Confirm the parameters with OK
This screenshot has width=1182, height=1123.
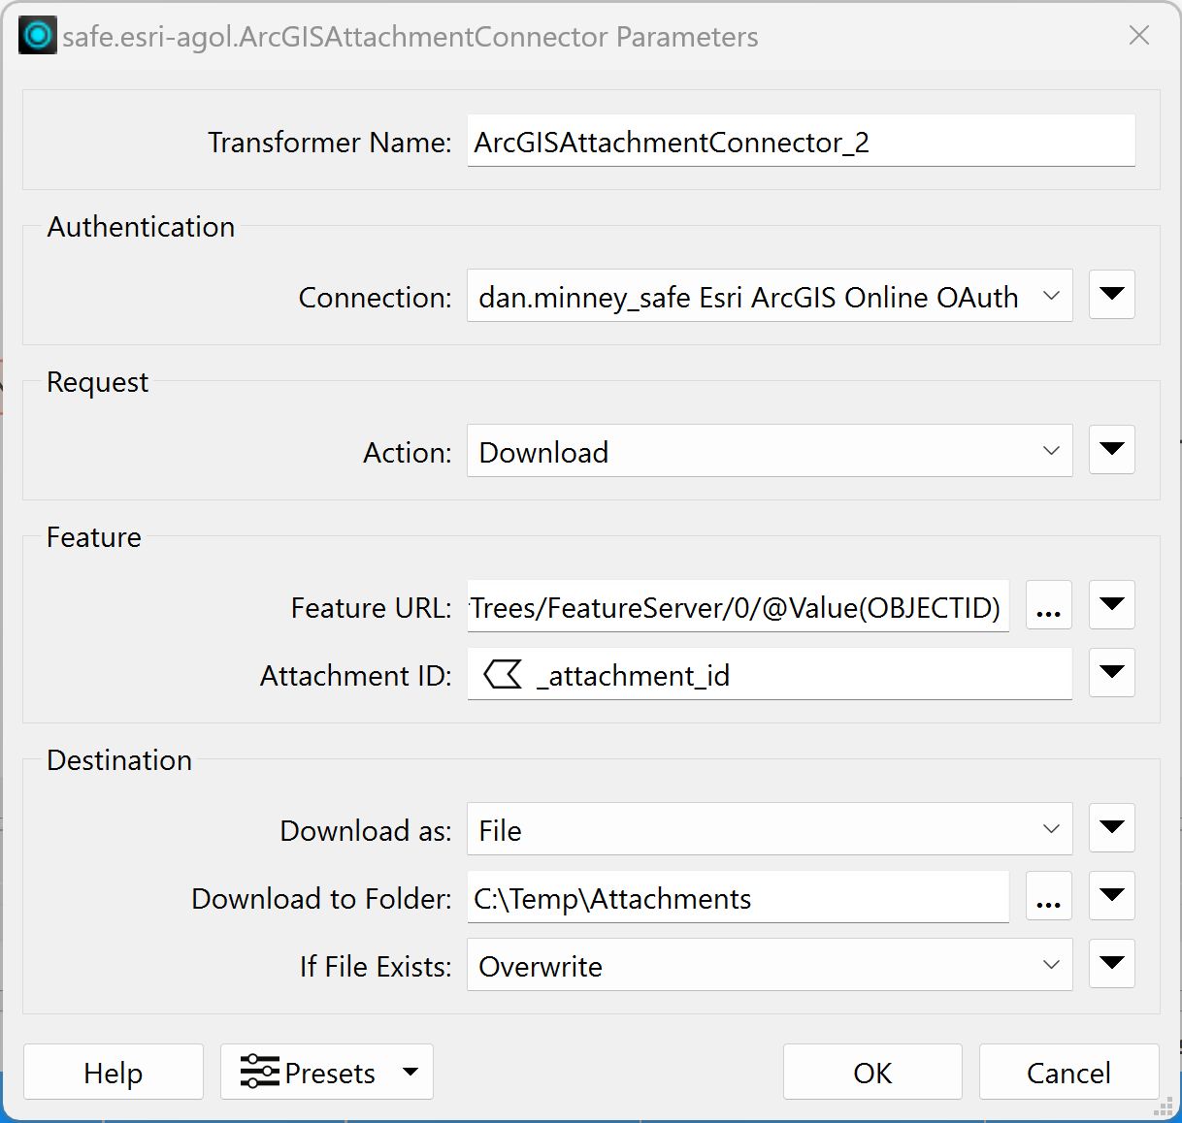[872, 1072]
